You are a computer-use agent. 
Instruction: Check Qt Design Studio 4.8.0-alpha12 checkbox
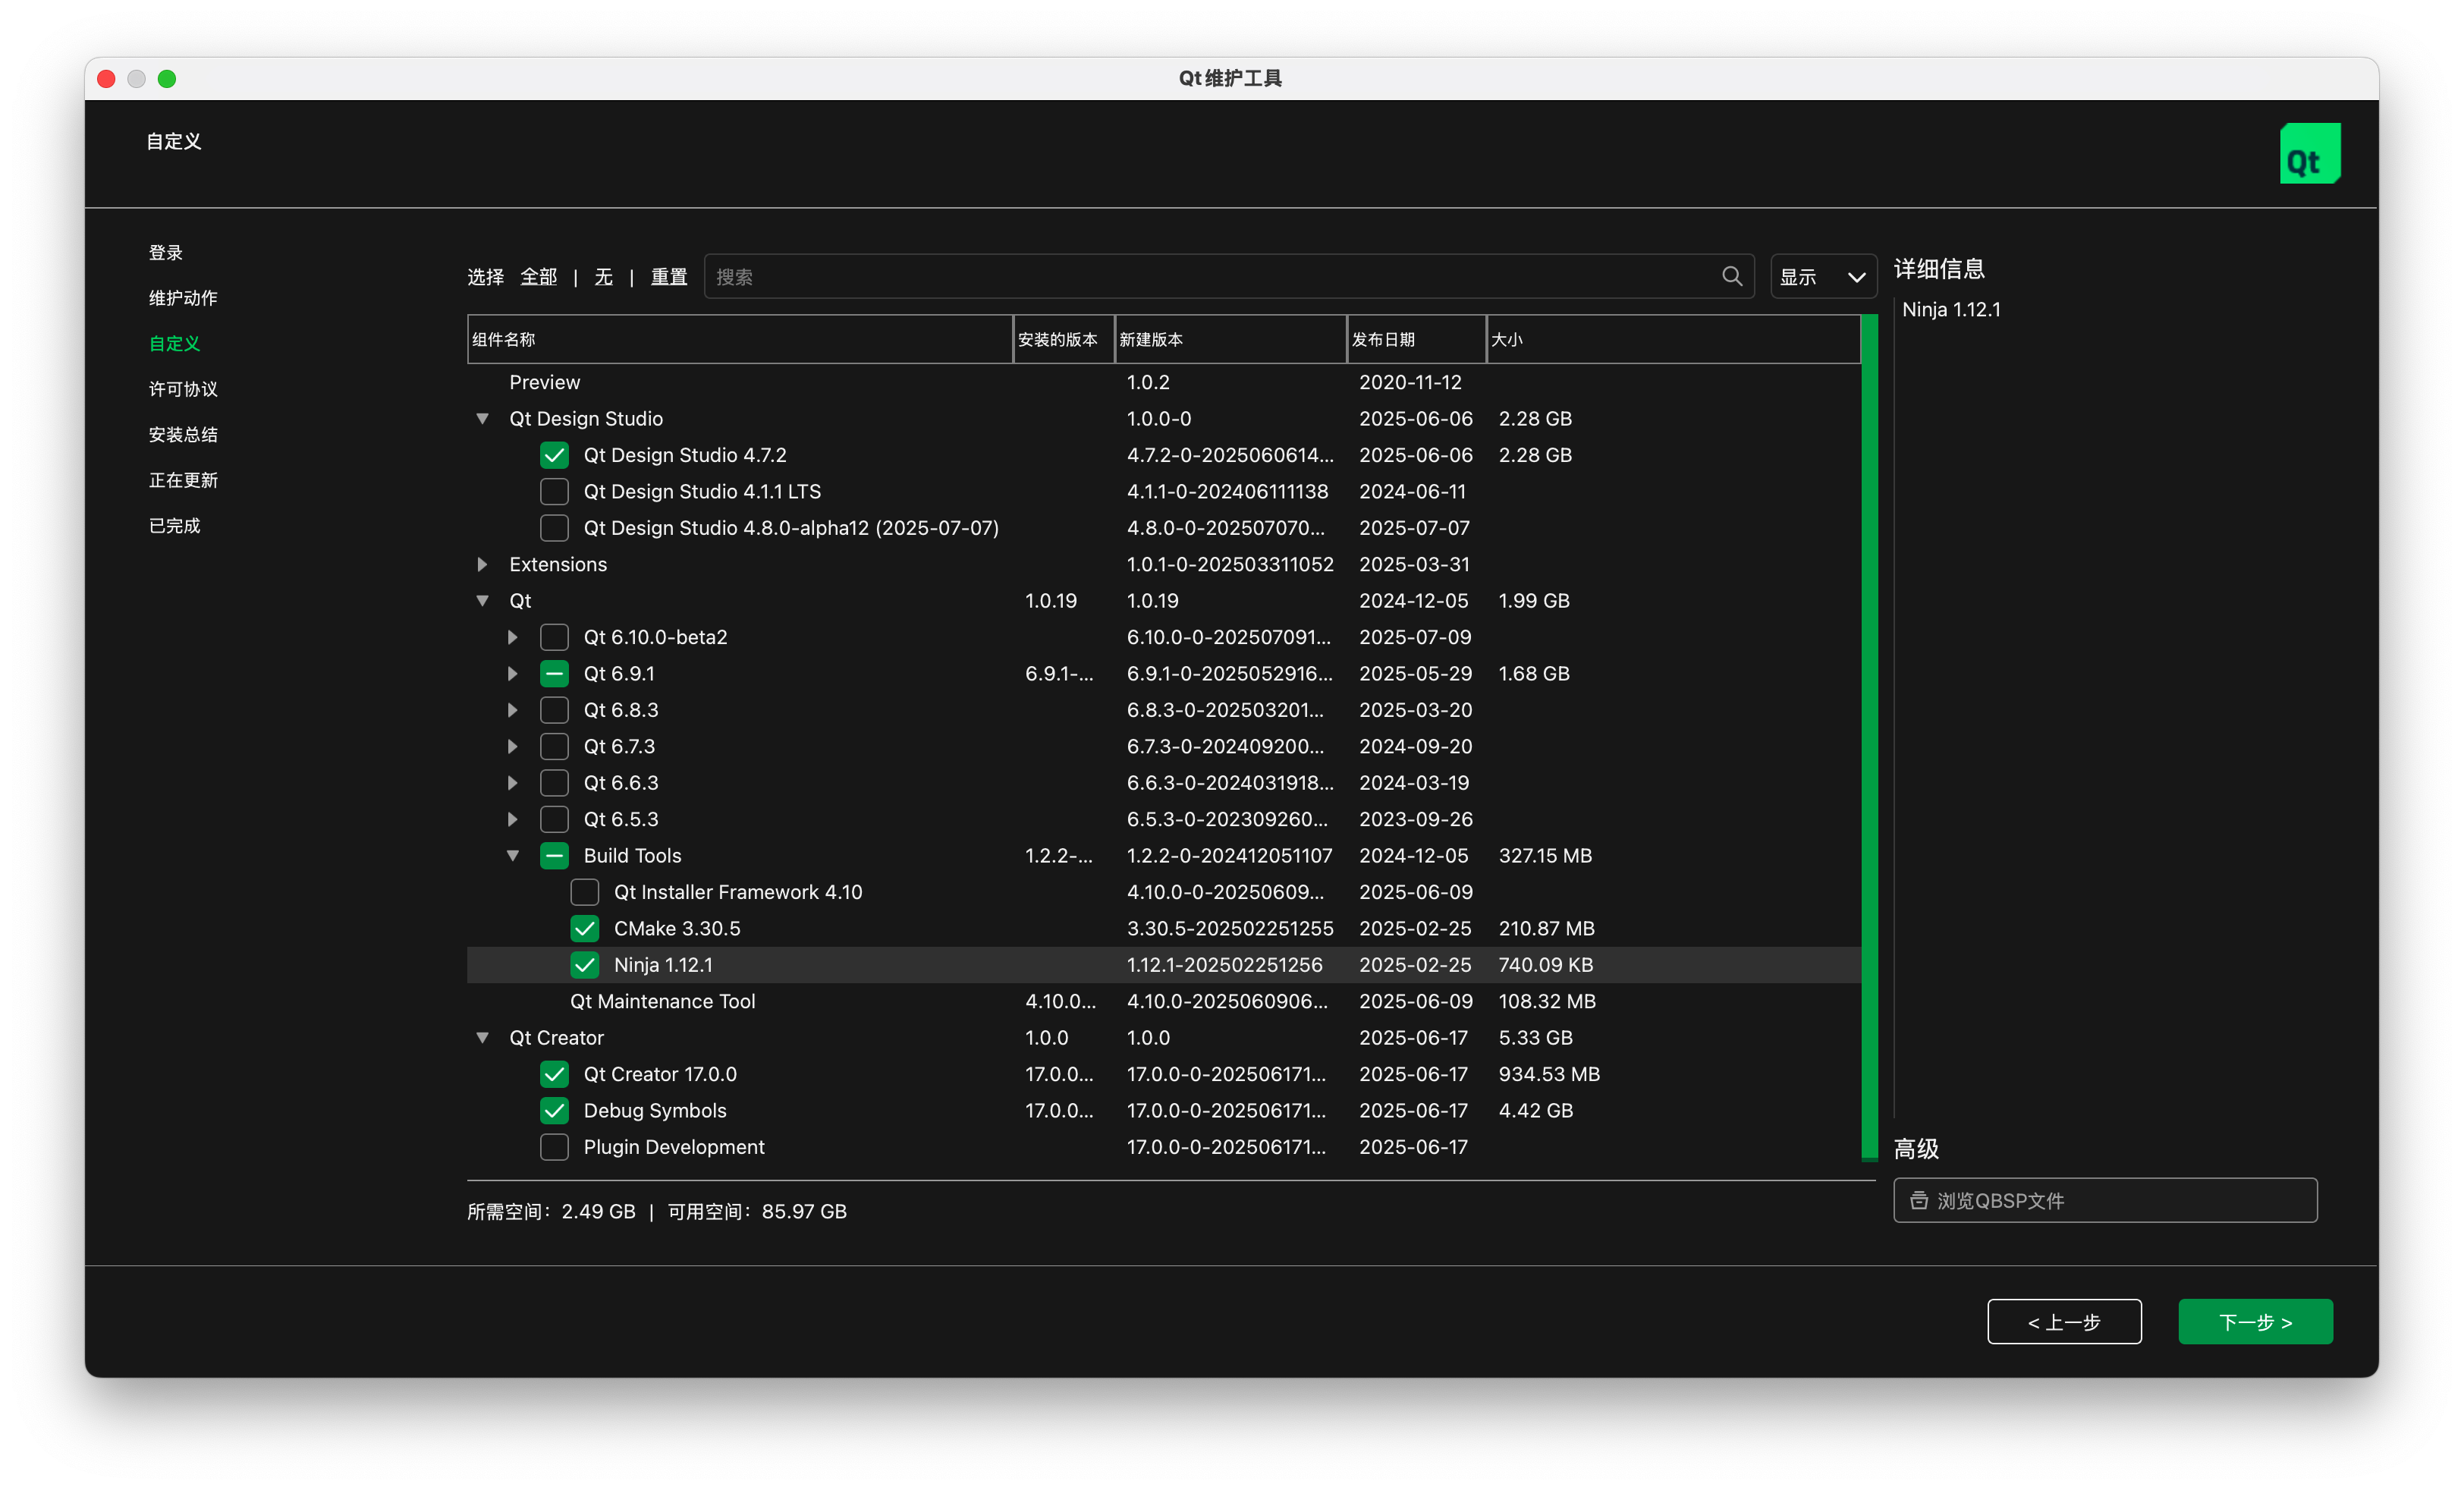(554, 528)
